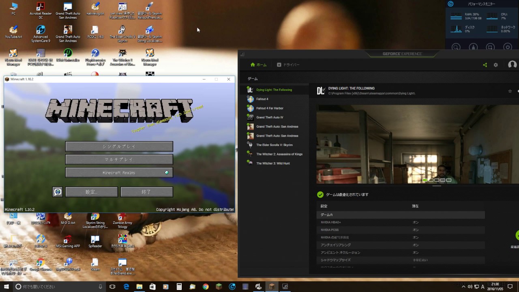Select MyEPSON Portal desktop icon
Image resolution: width=519 pixels, height=292 pixels.
tap(68, 264)
